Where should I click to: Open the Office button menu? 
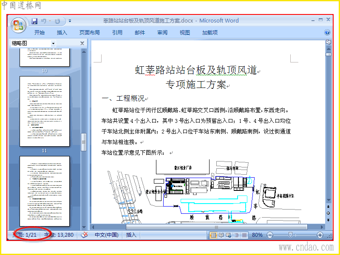coord(18,25)
